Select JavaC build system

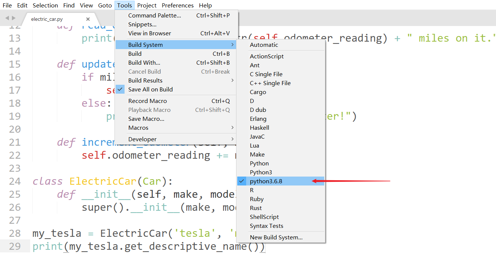coord(281,136)
